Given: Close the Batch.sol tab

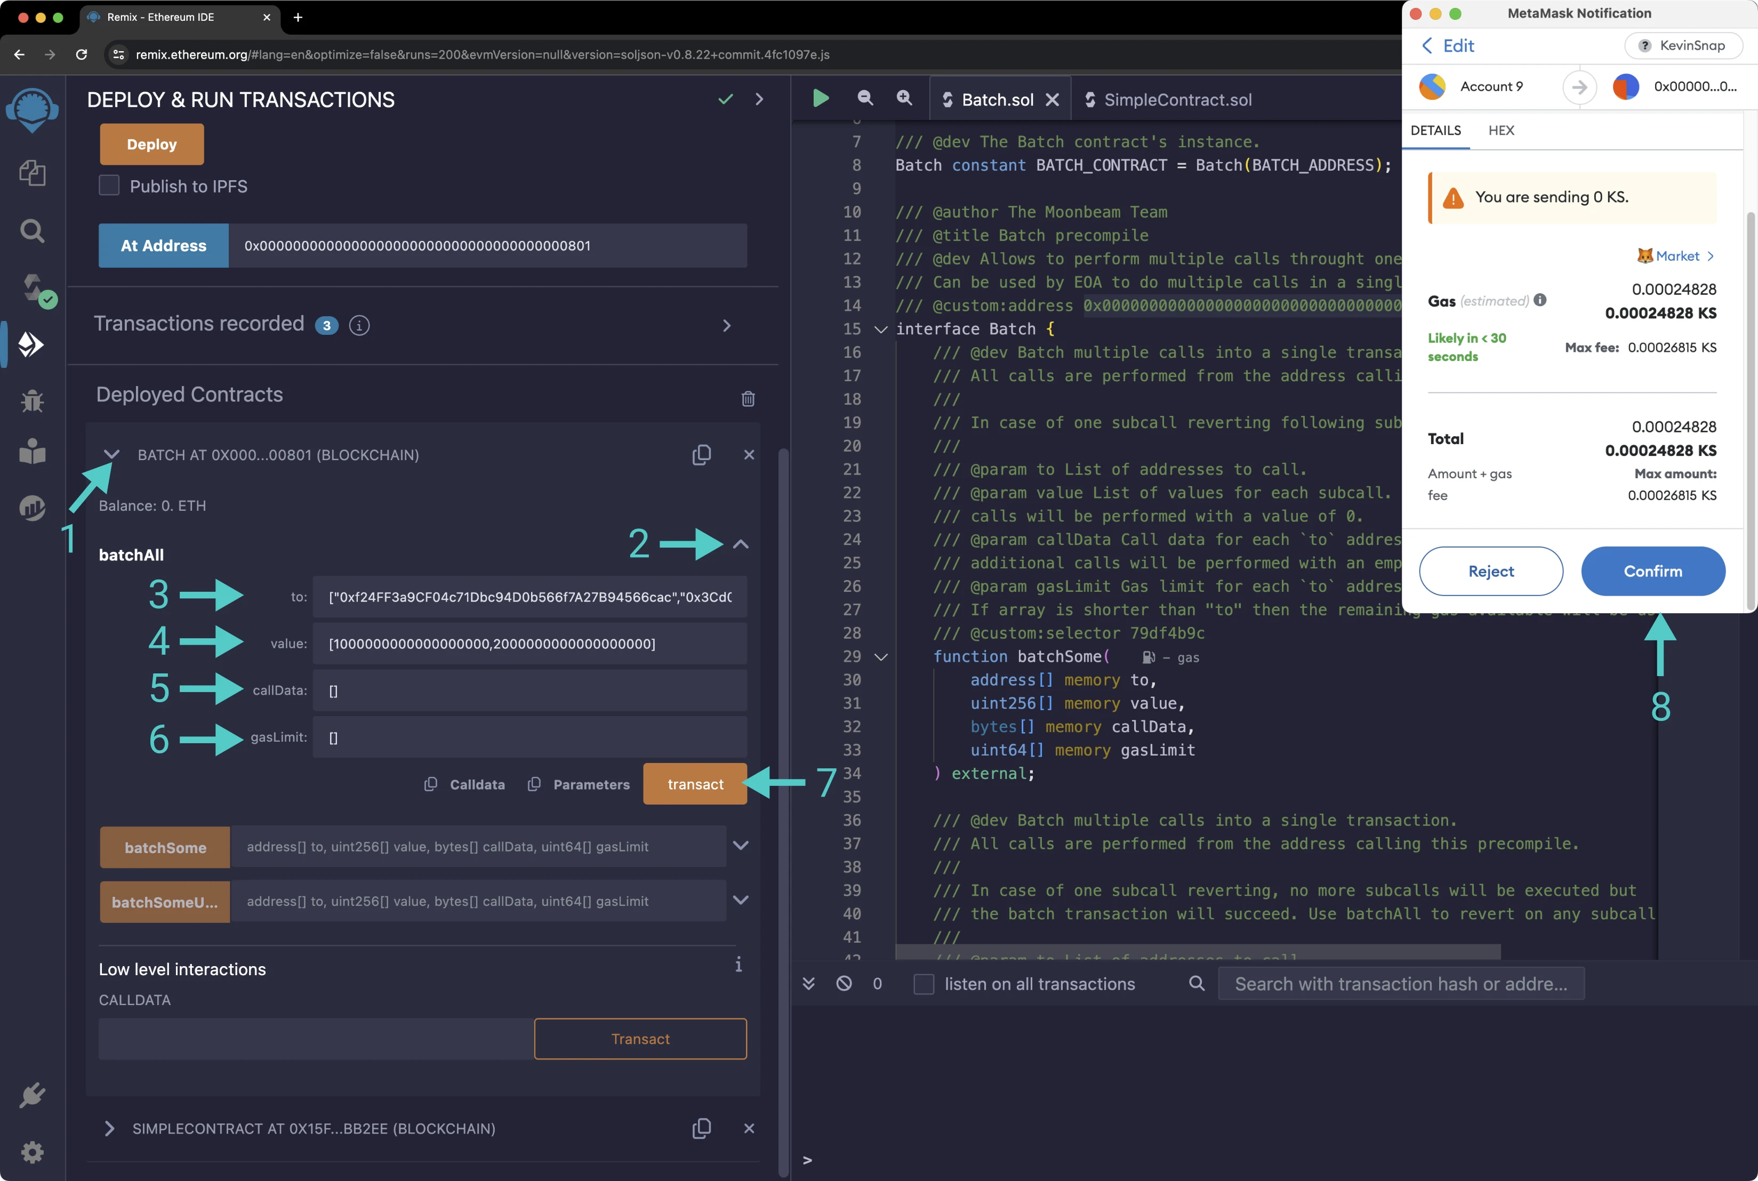Looking at the screenshot, I should point(1052,99).
